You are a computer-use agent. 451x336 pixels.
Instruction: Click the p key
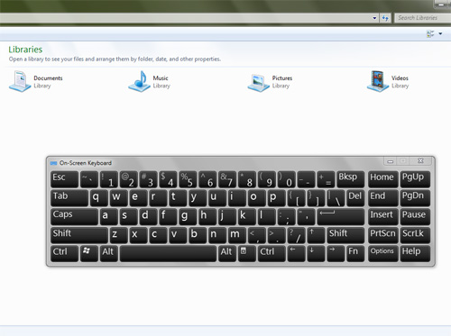276,197
